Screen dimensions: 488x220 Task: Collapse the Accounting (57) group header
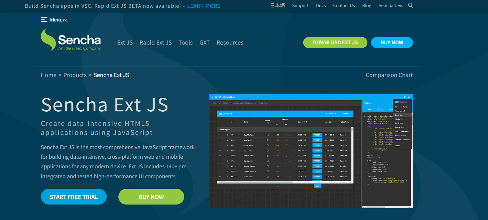point(284,130)
